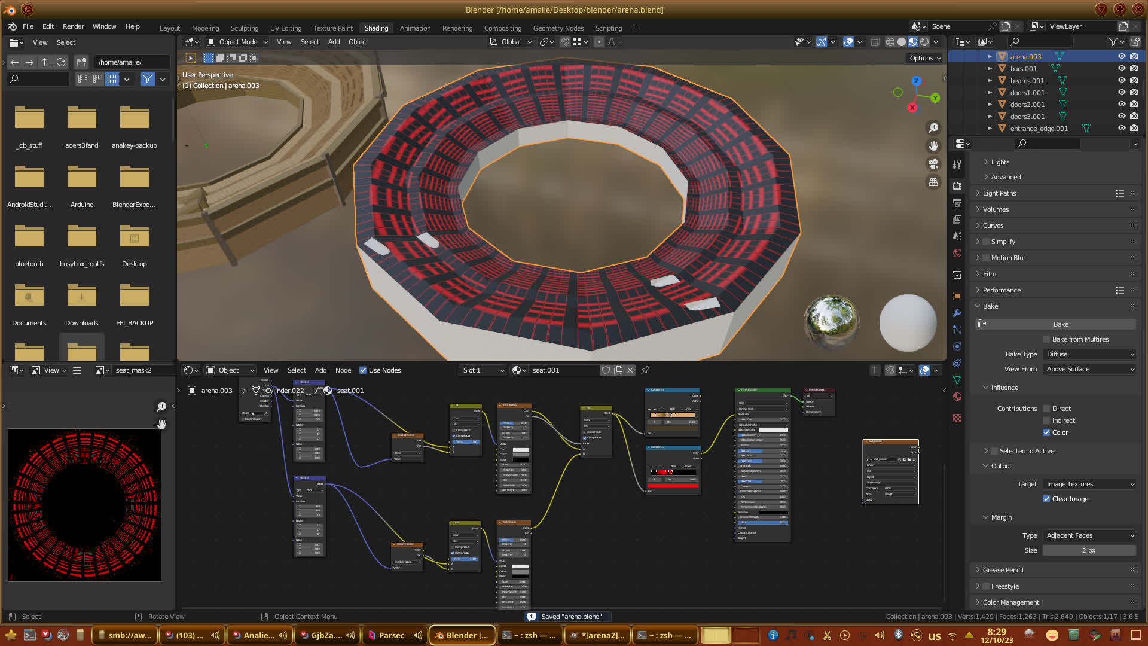Switch to orthographic grid view icon
The height and width of the screenshot is (646, 1148).
(933, 182)
